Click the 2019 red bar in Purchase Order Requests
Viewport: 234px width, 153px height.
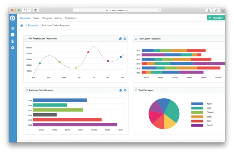67,120
